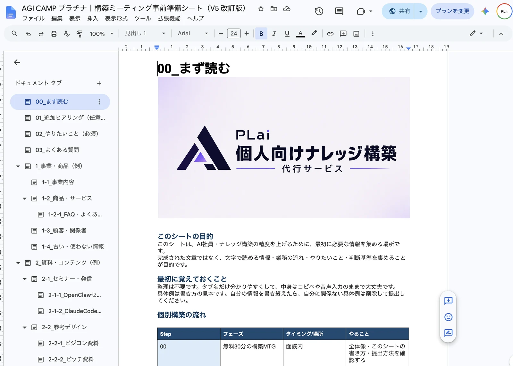Add comment from the floating side panel
Screen dimensions: 513x366
(x=448, y=301)
